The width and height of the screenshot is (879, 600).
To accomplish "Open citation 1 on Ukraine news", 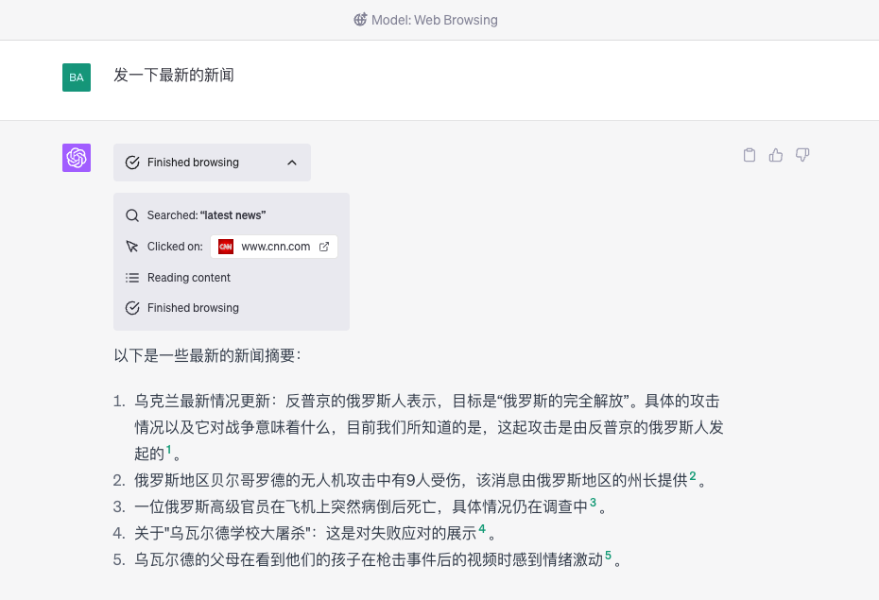I will 169,450.
